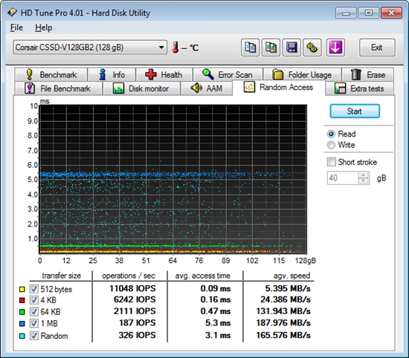Increase short stroke value with up arrow
409x358 pixels.
(x=363, y=175)
